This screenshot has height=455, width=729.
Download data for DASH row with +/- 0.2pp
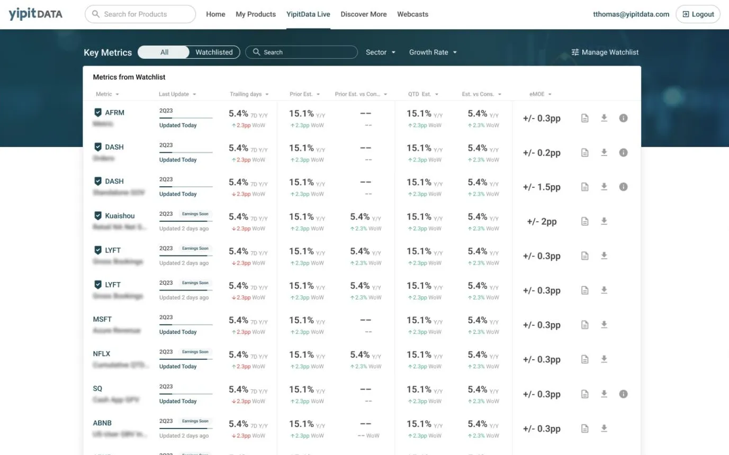(x=604, y=152)
